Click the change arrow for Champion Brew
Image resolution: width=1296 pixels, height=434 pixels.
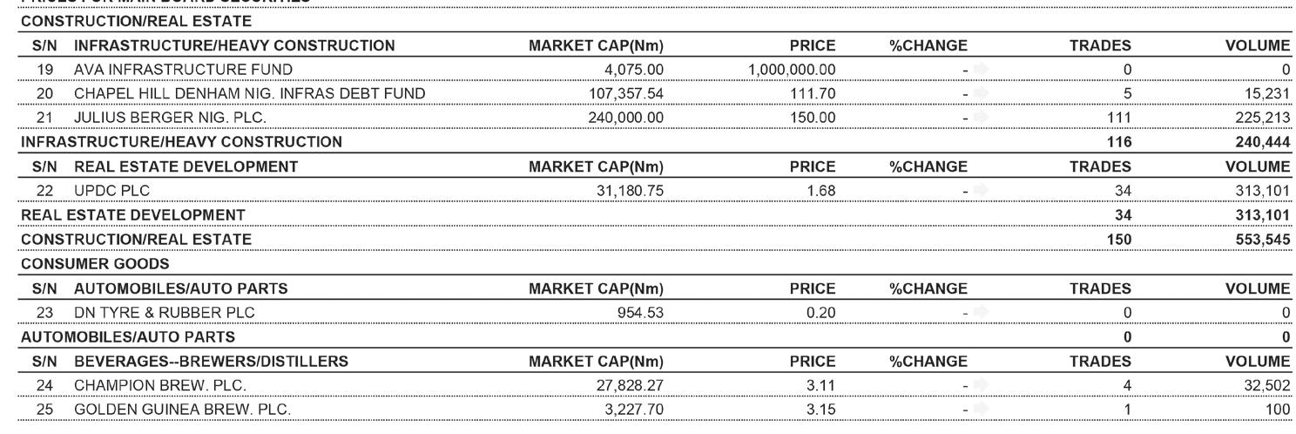981,385
